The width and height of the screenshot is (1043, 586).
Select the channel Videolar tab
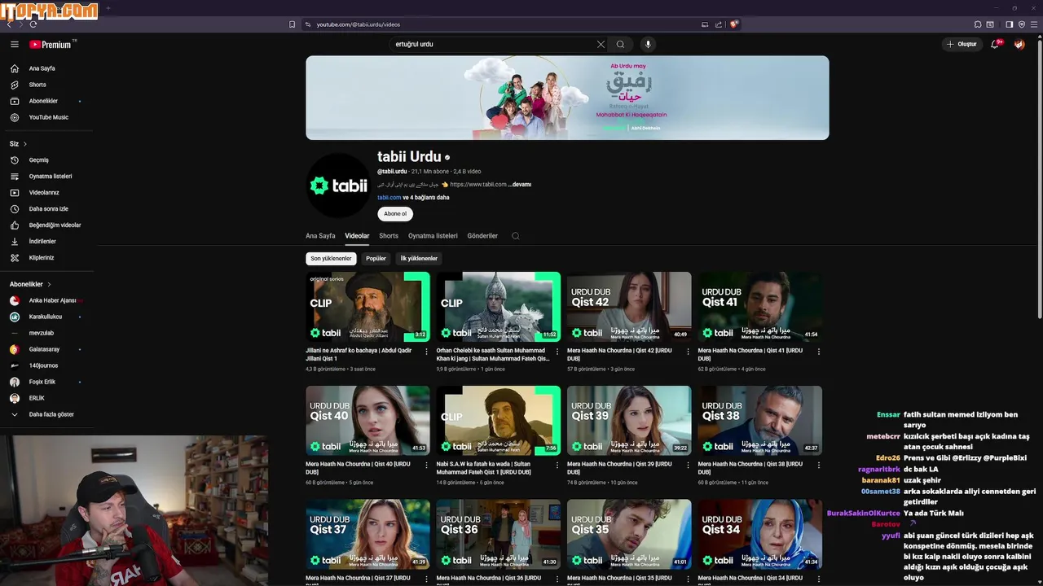click(357, 236)
